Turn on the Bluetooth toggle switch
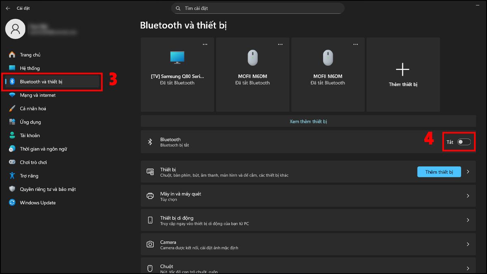Image resolution: width=487 pixels, height=274 pixels. click(x=464, y=142)
